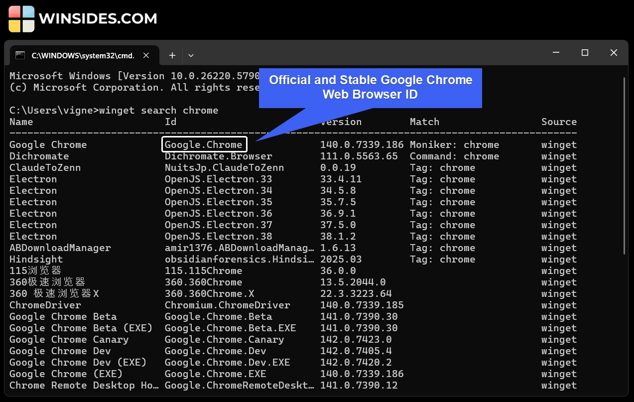The width and height of the screenshot is (634, 402).
Task: Click the terminal's vertical scrollbar
Action: 625,164
